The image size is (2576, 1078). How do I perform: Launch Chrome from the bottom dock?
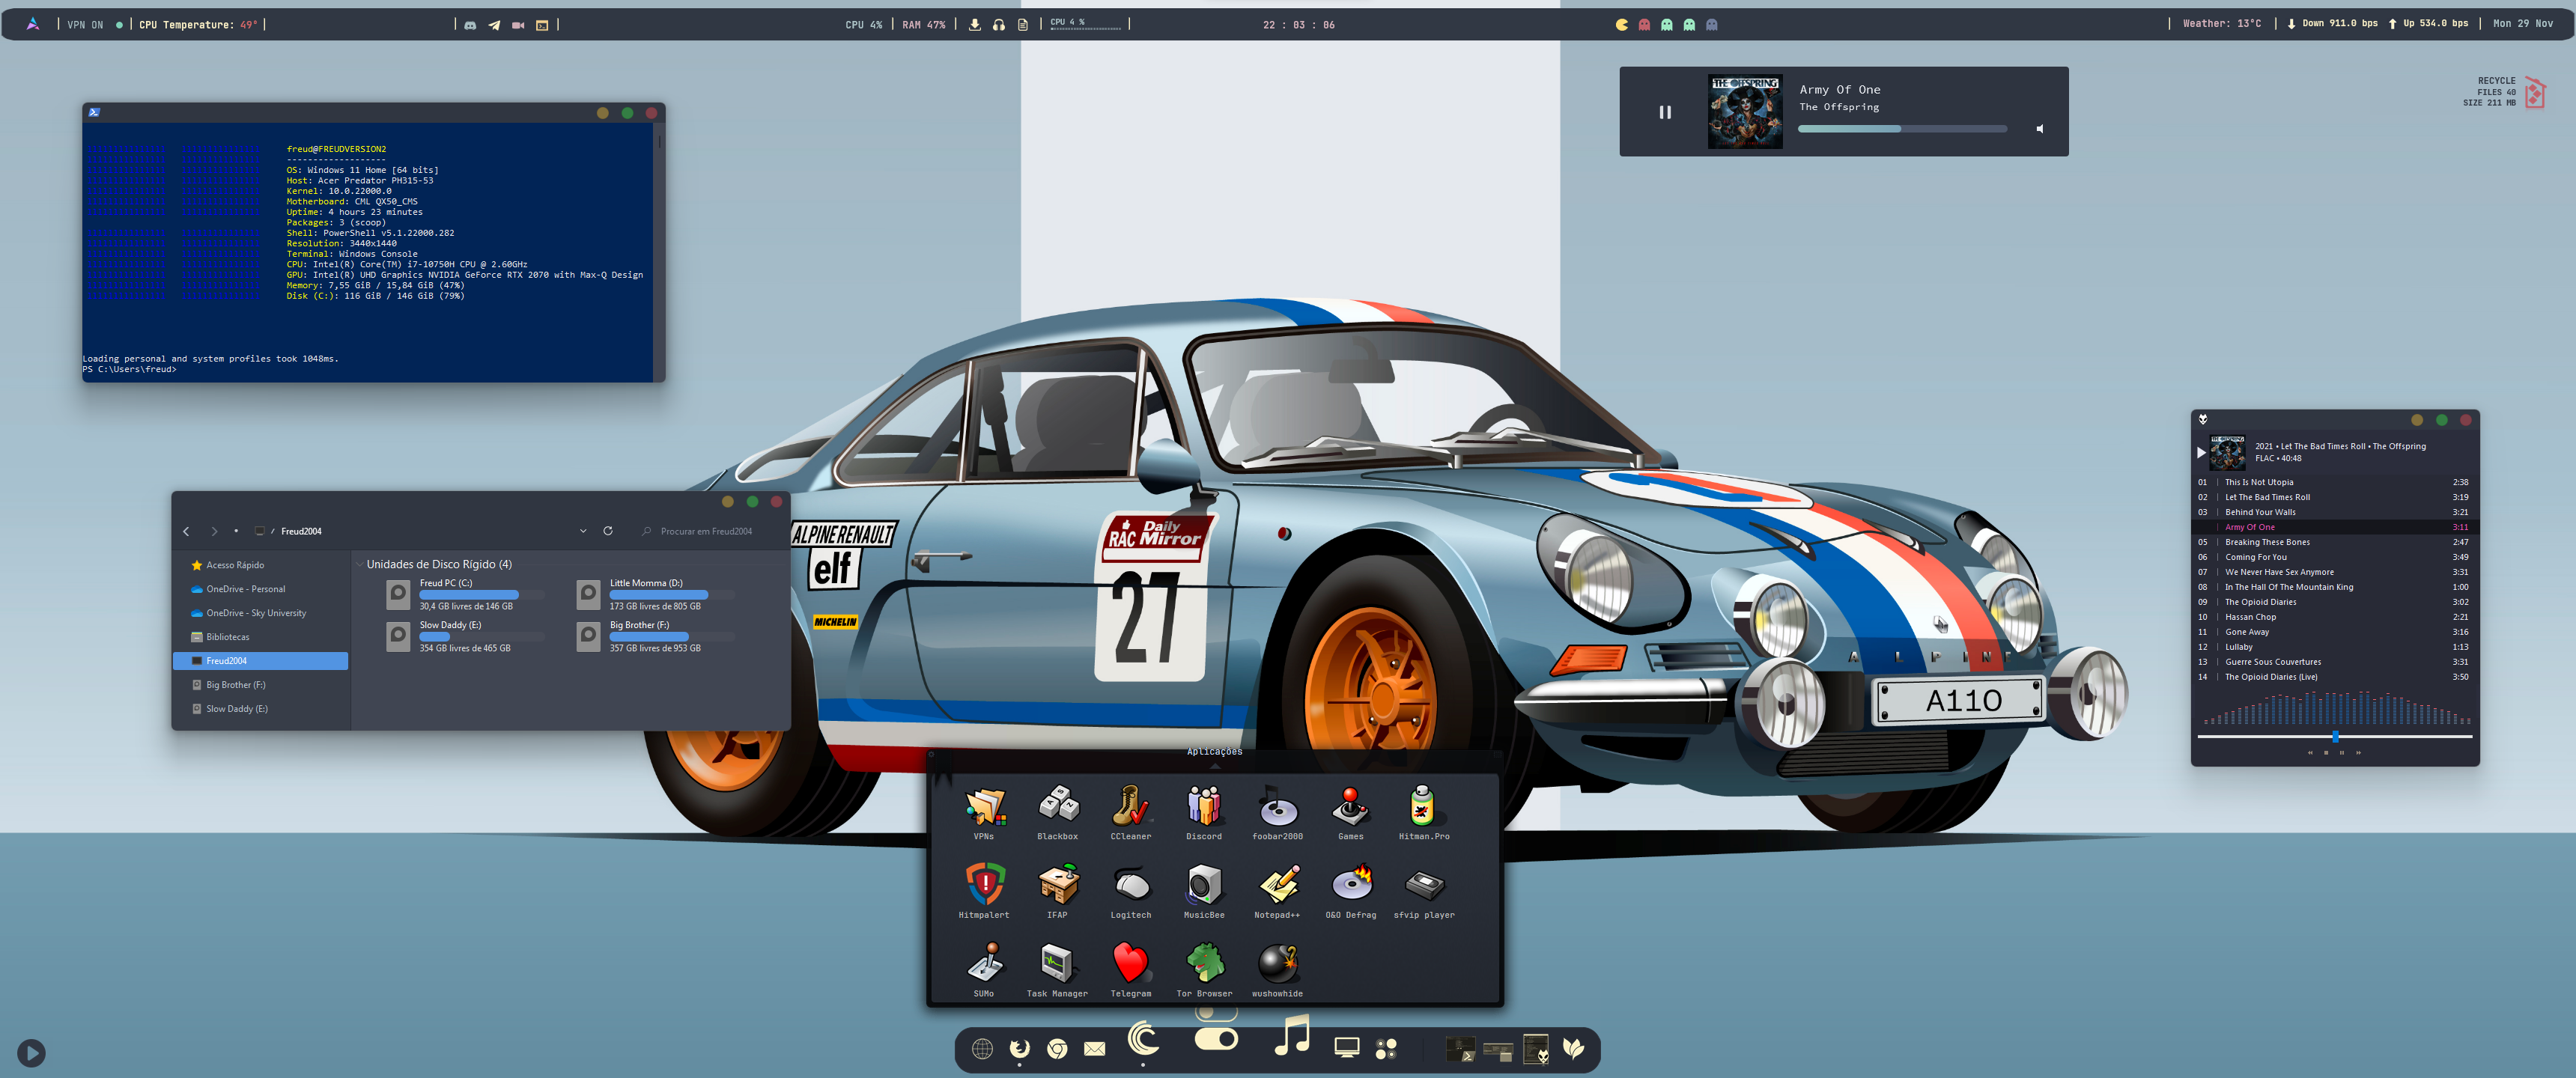[x=1057, y=1048]
